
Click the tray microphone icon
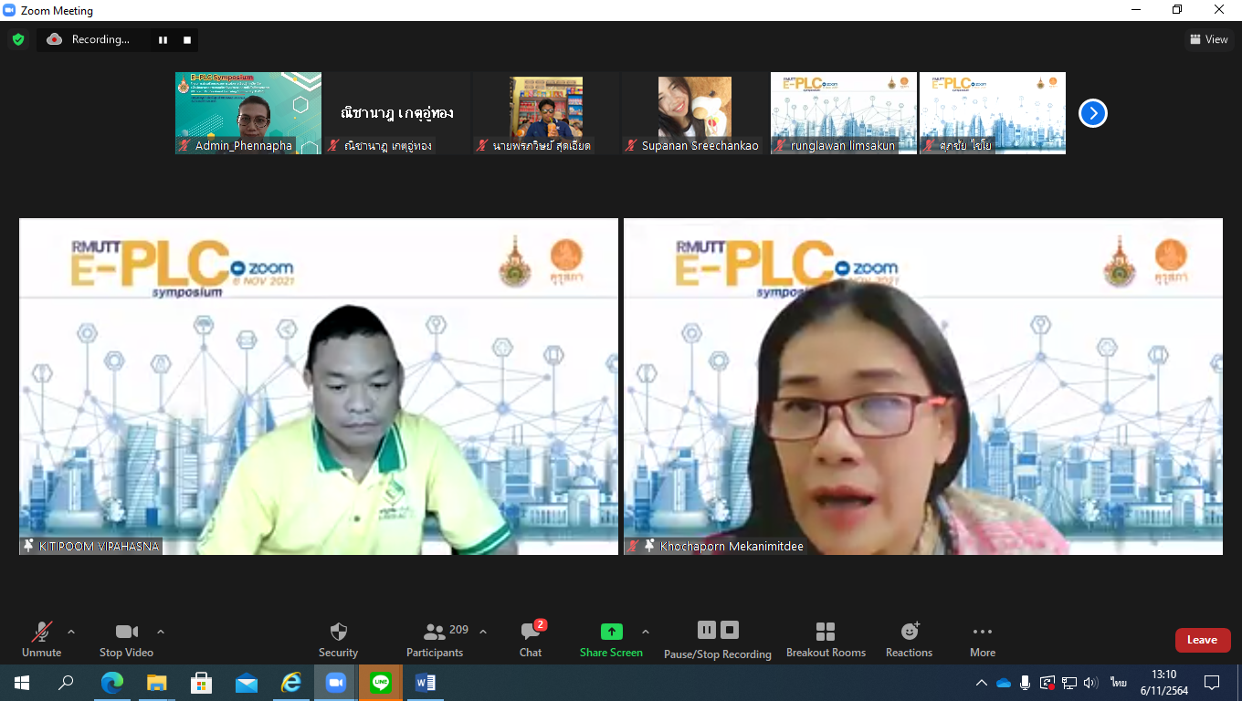[x=1026, y=683]
